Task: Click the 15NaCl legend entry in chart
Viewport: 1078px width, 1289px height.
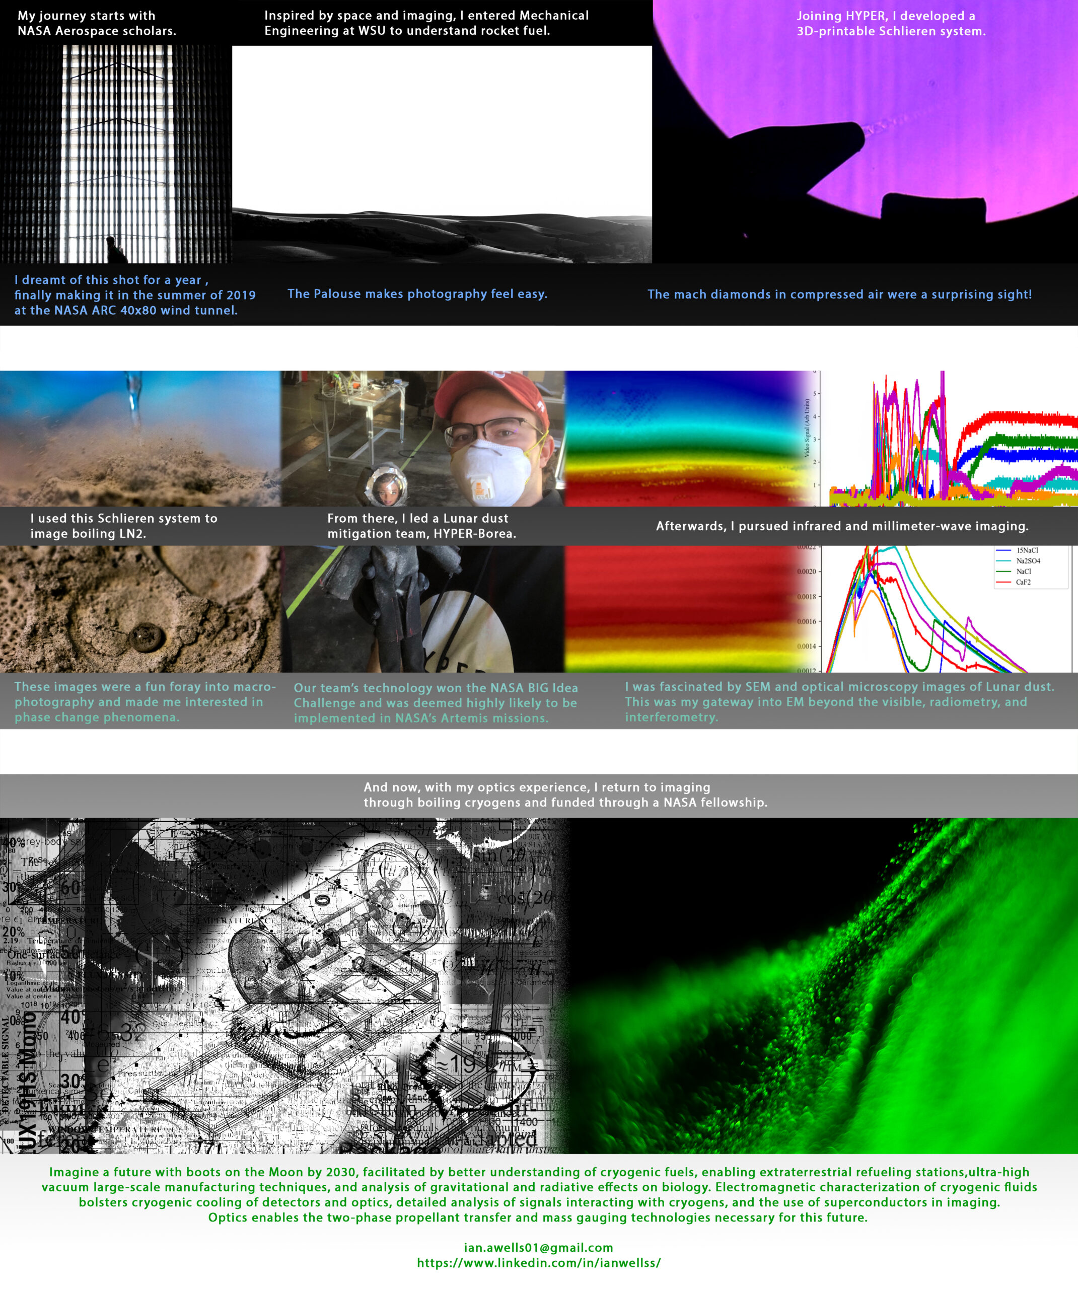Action: [1027, 550]
